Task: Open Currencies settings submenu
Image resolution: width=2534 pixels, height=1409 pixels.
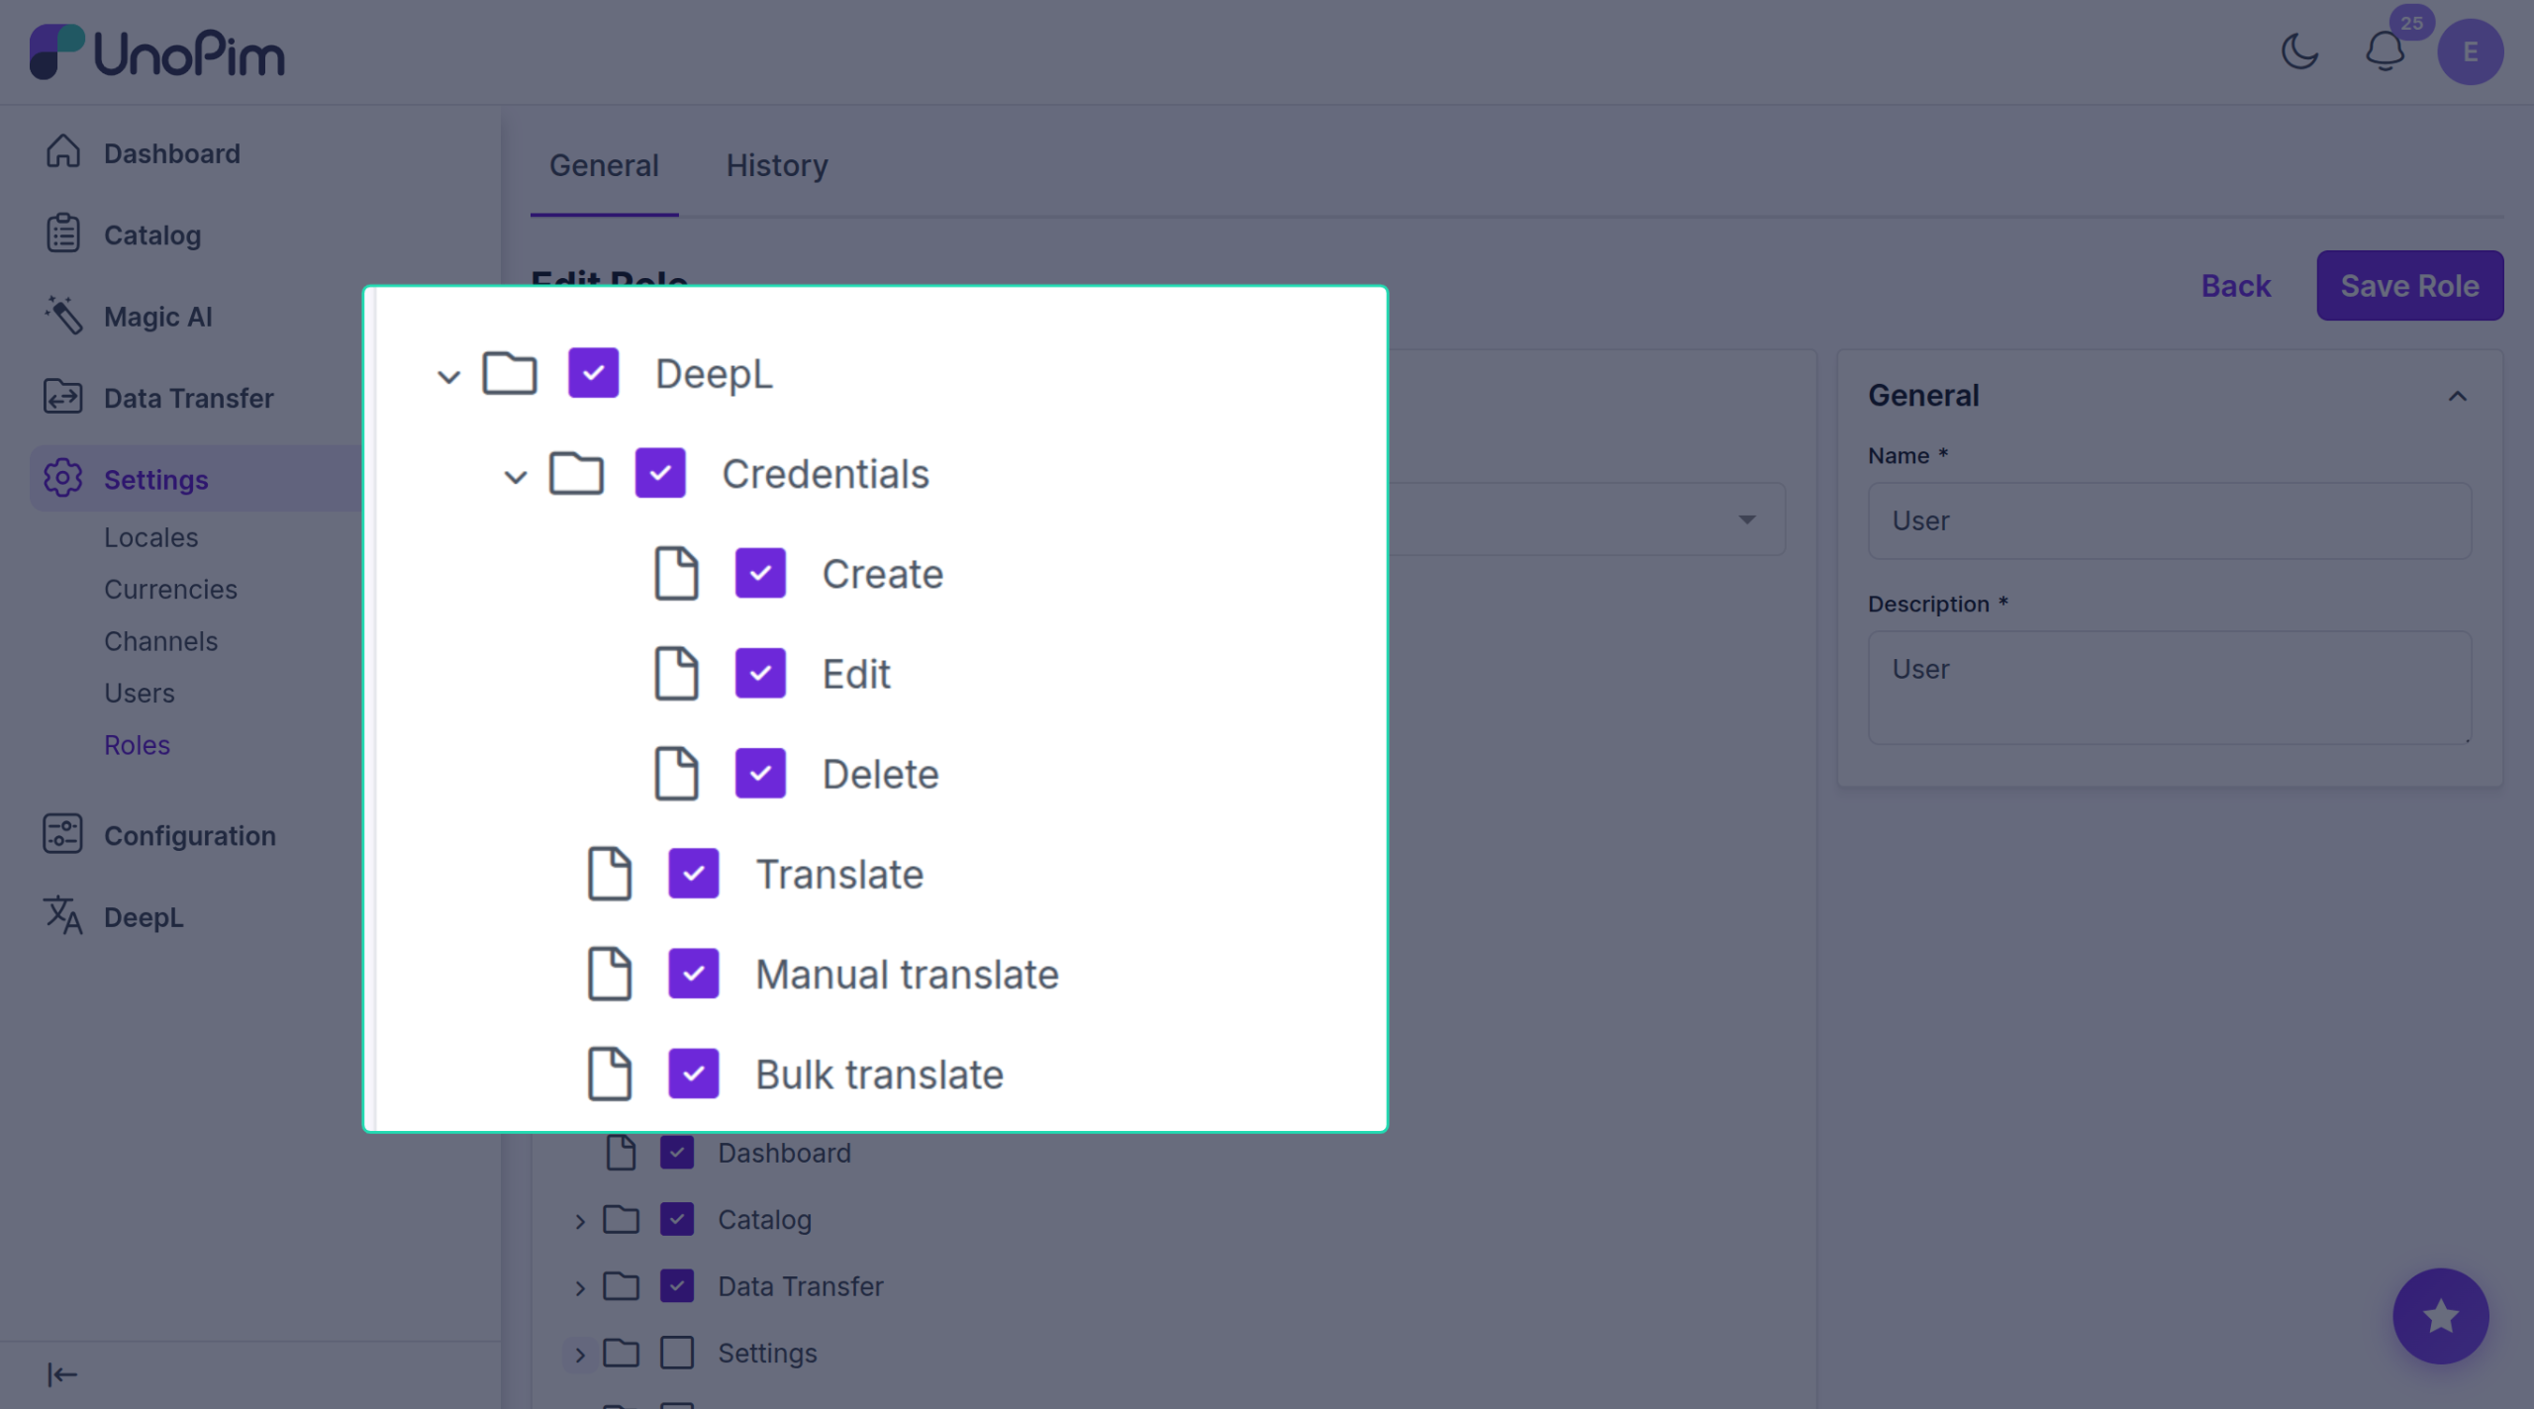Action: click(170, 589)
